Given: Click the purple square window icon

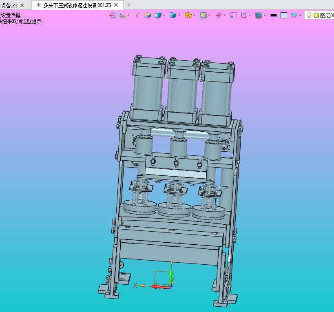Looking at the screenshot, I should tap(233, 15).
